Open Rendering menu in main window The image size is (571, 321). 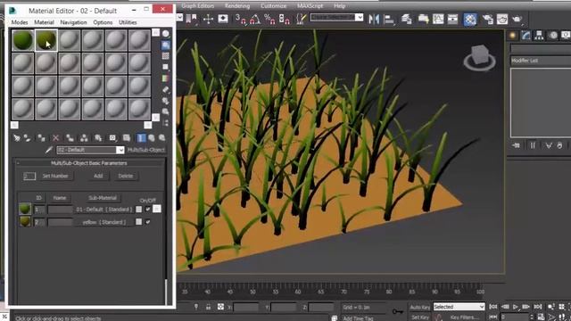pos(237,6)
